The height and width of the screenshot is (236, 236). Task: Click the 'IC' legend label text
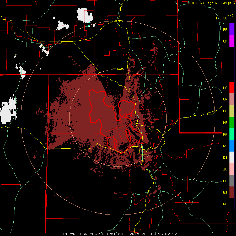pos(225,169)
